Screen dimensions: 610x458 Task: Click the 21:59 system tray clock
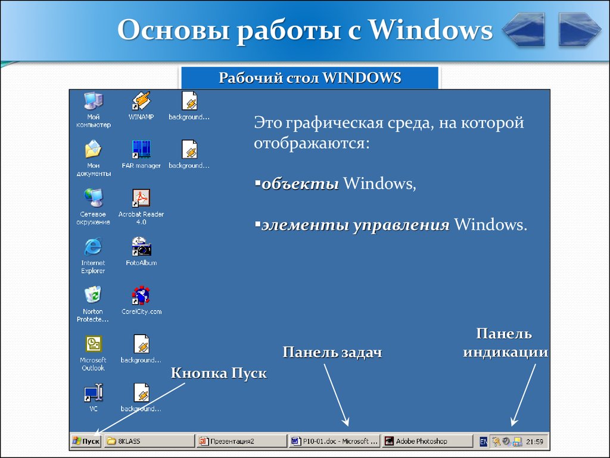pos(534,441)
